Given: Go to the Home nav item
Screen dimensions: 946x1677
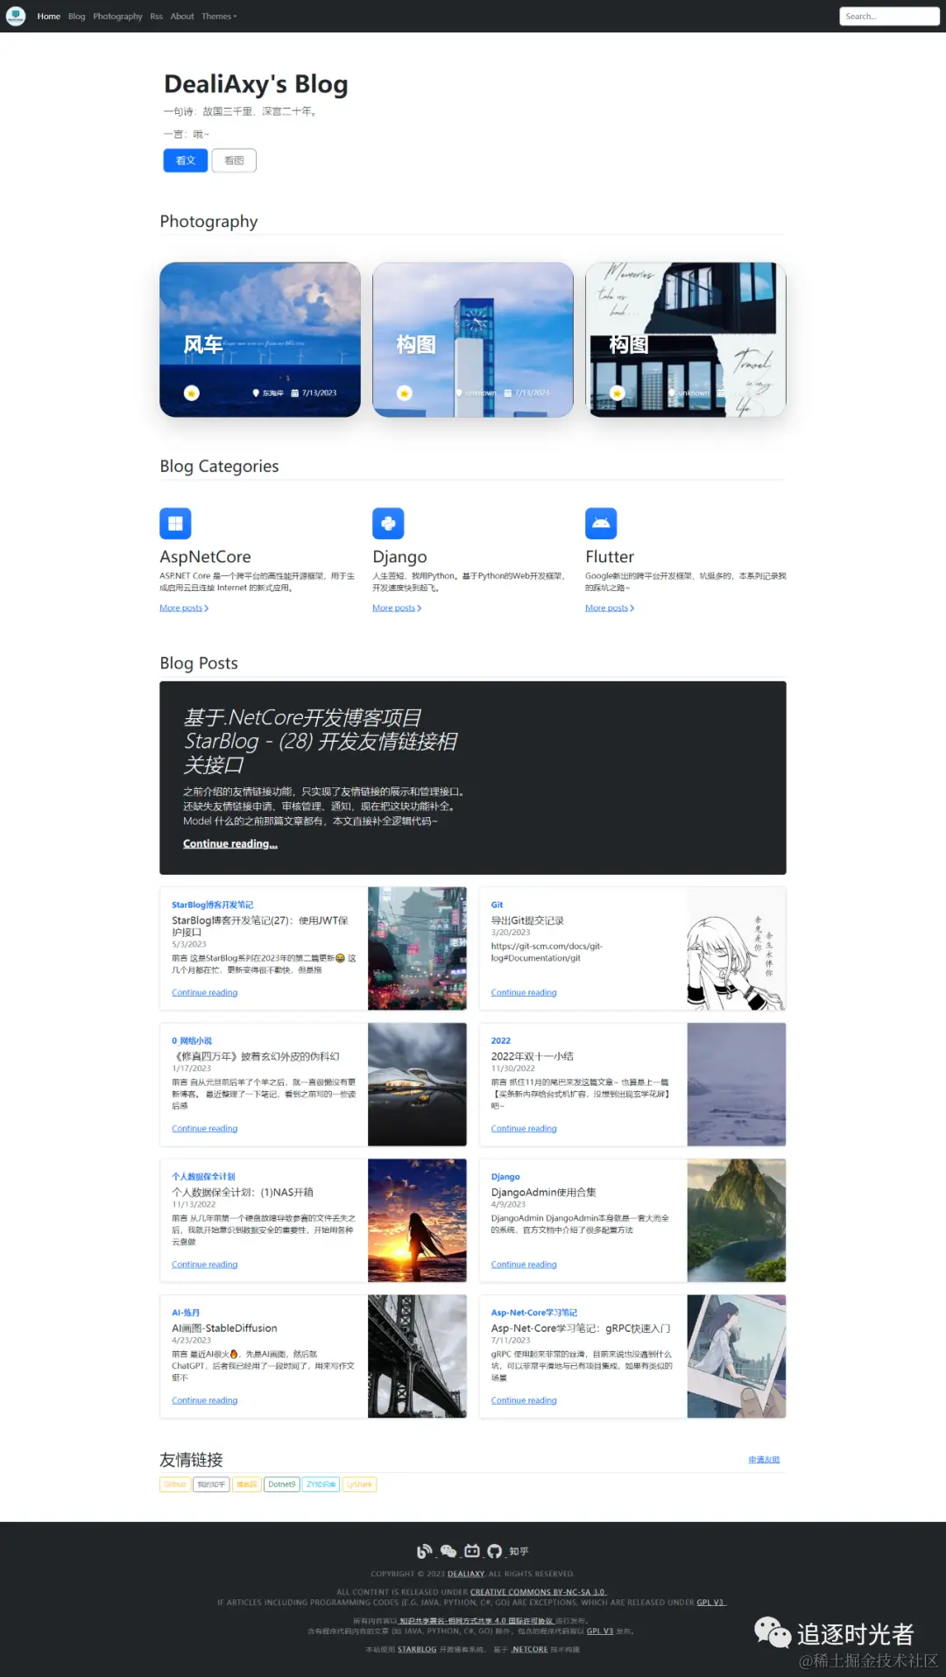Looking at the screenshot, I should pyautogui.click(x=49, y=17).
